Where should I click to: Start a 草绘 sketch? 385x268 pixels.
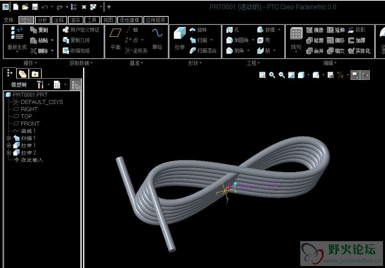pos(157,38)
